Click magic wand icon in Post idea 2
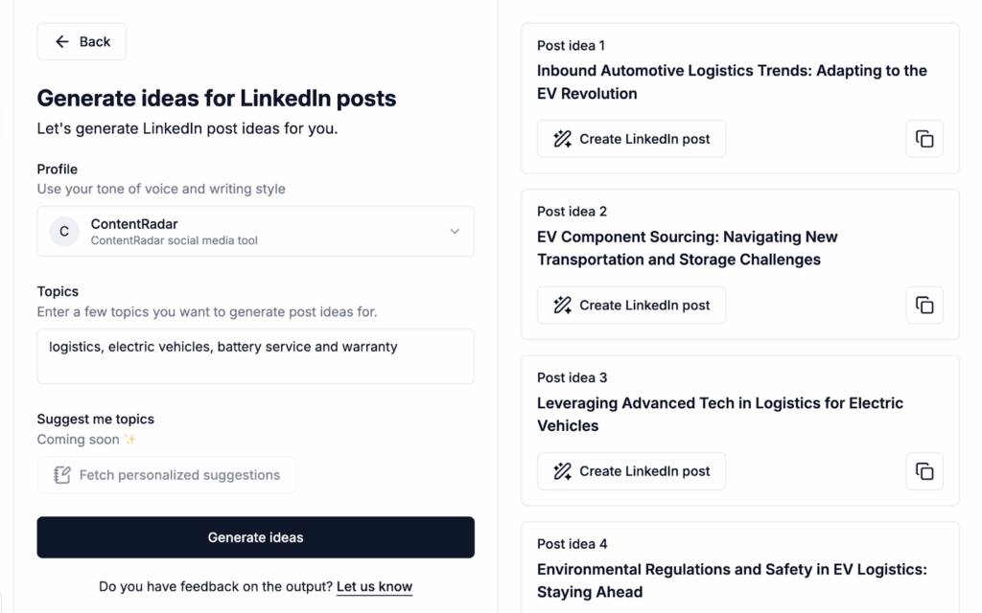This screenshot has height=613, width=982. (x=563, y=306)
